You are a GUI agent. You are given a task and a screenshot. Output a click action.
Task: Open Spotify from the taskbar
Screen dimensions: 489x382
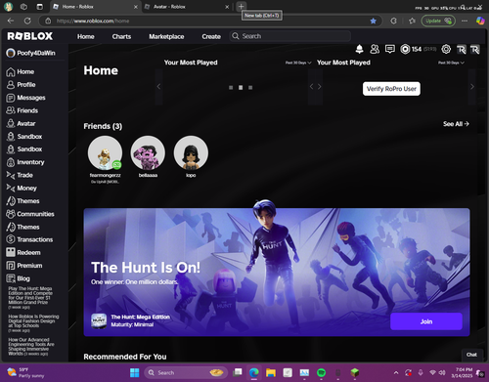click(321, 372)
